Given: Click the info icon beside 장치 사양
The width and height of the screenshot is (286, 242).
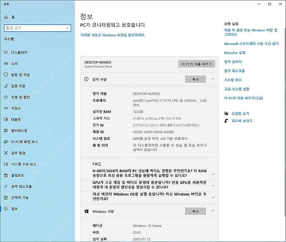Looking at the screenshot, I should click(87, 79).
